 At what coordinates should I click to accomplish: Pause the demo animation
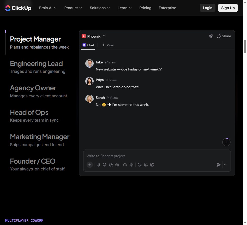pyautogui.click(x=226, y=142)
